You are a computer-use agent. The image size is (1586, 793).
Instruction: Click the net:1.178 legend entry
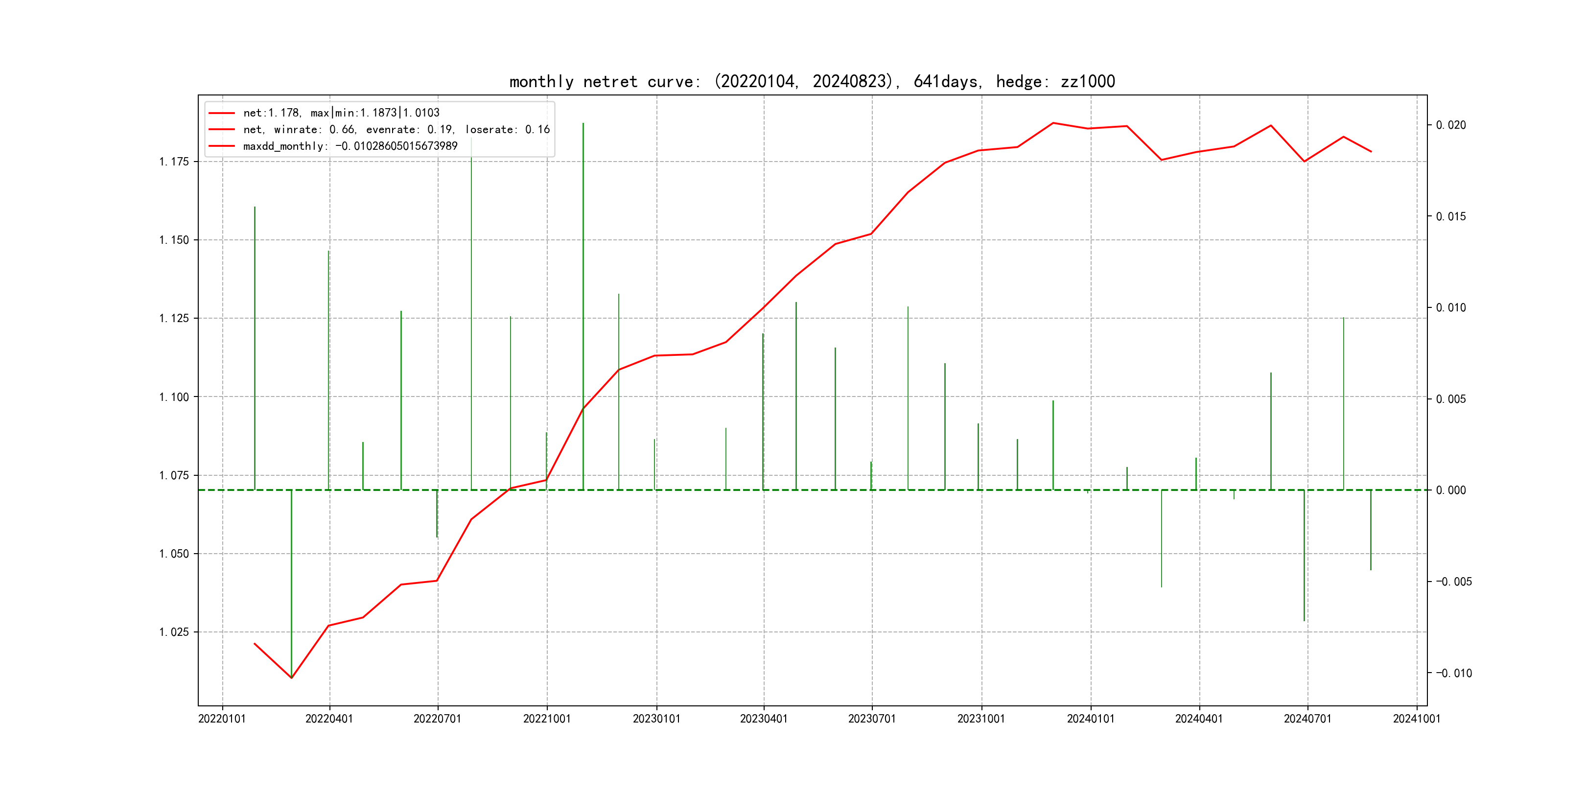click(341, 113)
